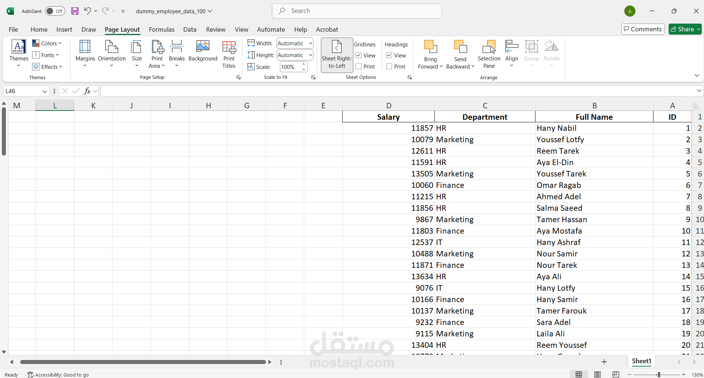Click the Search box

point(357,11)
